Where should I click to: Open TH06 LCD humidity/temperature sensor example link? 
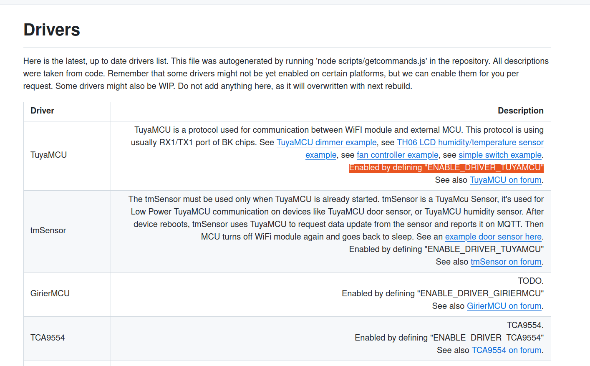(x=470, y=143)
